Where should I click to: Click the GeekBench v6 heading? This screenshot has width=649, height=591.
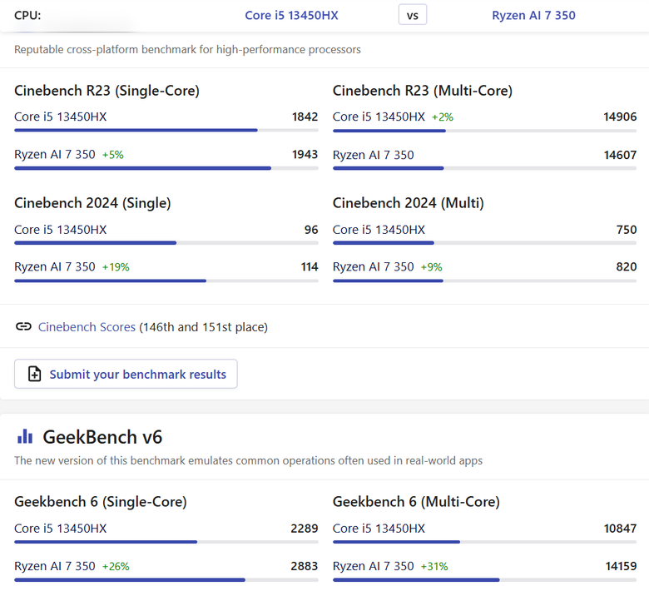pyautogui.click(x=102, y=437)
